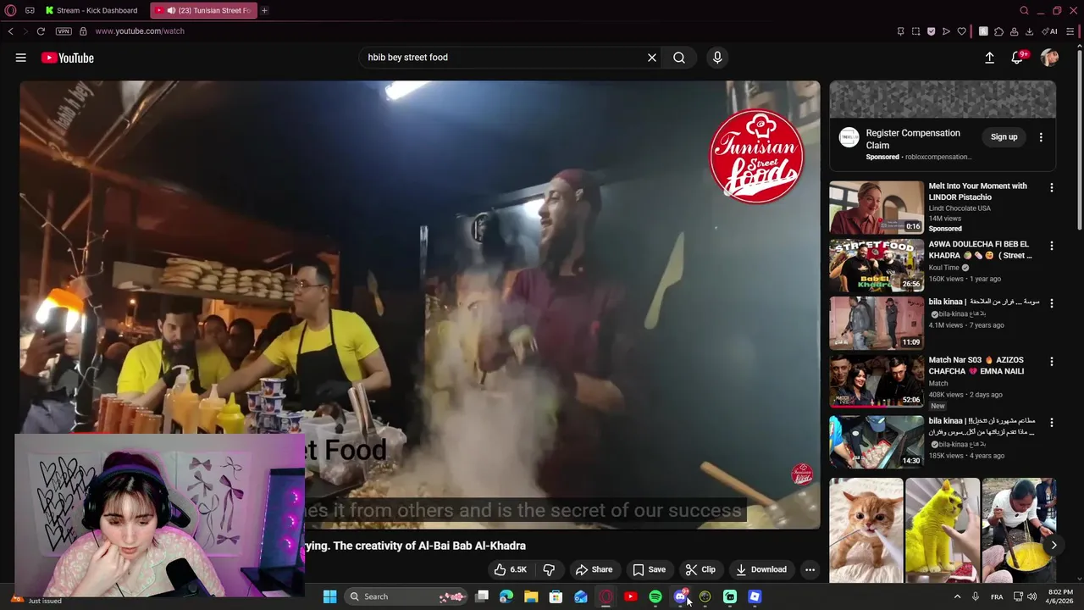This screenshot has height=610, width=1084.
Task: Toggle the VPN badge
Action: pos(64,31)
